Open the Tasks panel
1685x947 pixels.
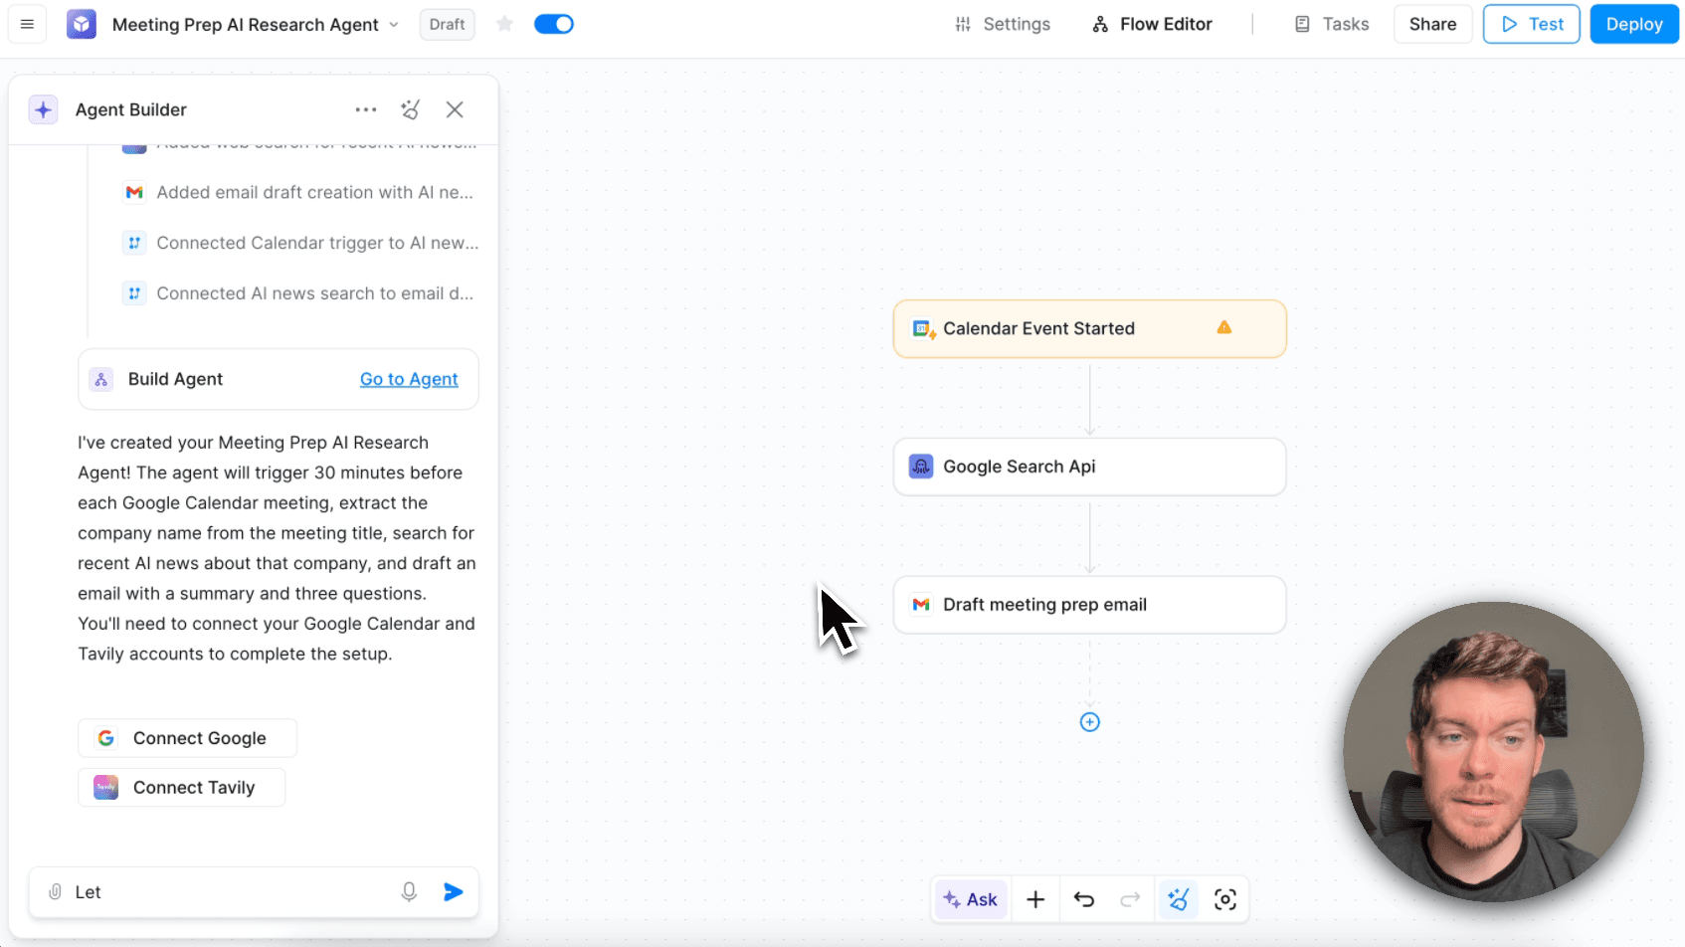click(1332, 23)
